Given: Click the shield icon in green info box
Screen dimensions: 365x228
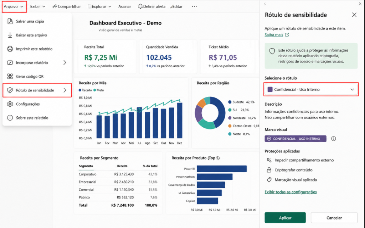Looking at the screenshot, I should [x=272, y=51].
